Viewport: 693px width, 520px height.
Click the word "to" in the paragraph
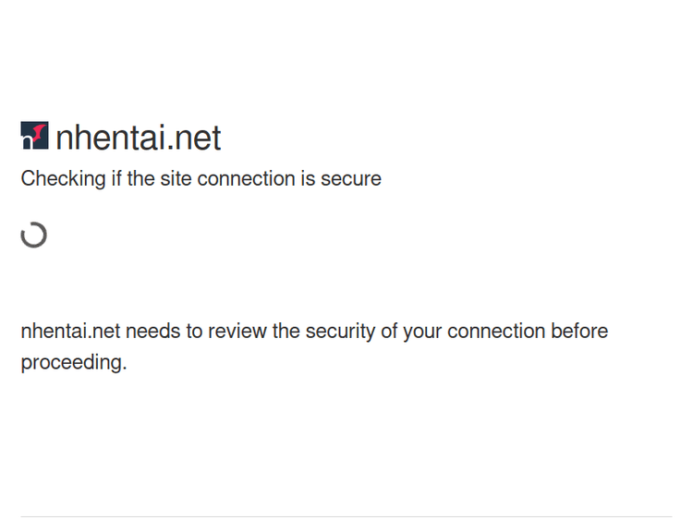click(x=194, y=331)
